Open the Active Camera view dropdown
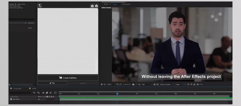 pos(166,84)
